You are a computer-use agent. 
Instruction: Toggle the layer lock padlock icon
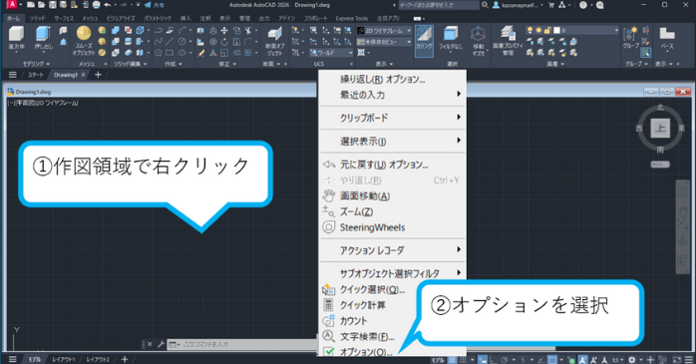[x=547, y=30]
